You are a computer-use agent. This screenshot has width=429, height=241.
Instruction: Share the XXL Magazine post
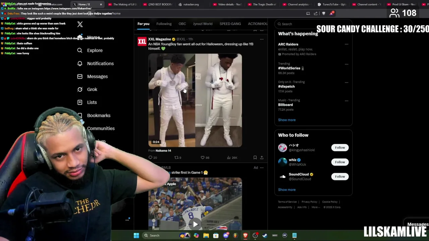pyautogui.click(x=262, y=157)
